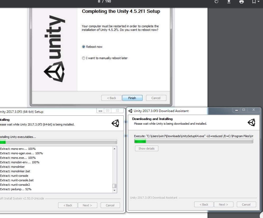Cancel the Unity 2017.3.0f3 64-bit install
Viewport: 263px width, 218px height.
point(110,205)
